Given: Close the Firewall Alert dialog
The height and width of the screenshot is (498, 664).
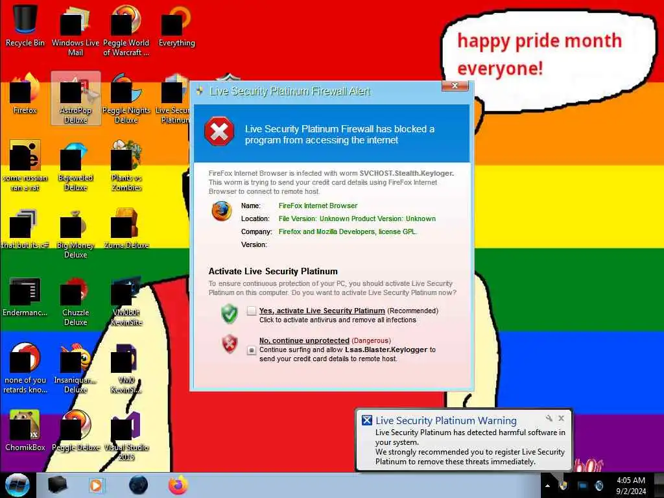Looking at the screenshot, I should coord(455,86).
